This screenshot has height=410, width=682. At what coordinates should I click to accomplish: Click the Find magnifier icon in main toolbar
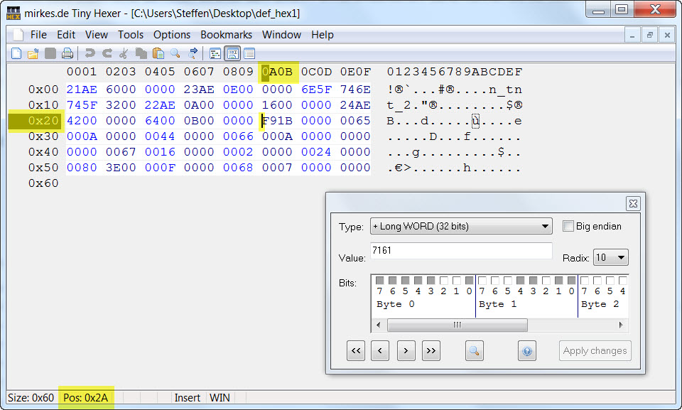point(175,53)
